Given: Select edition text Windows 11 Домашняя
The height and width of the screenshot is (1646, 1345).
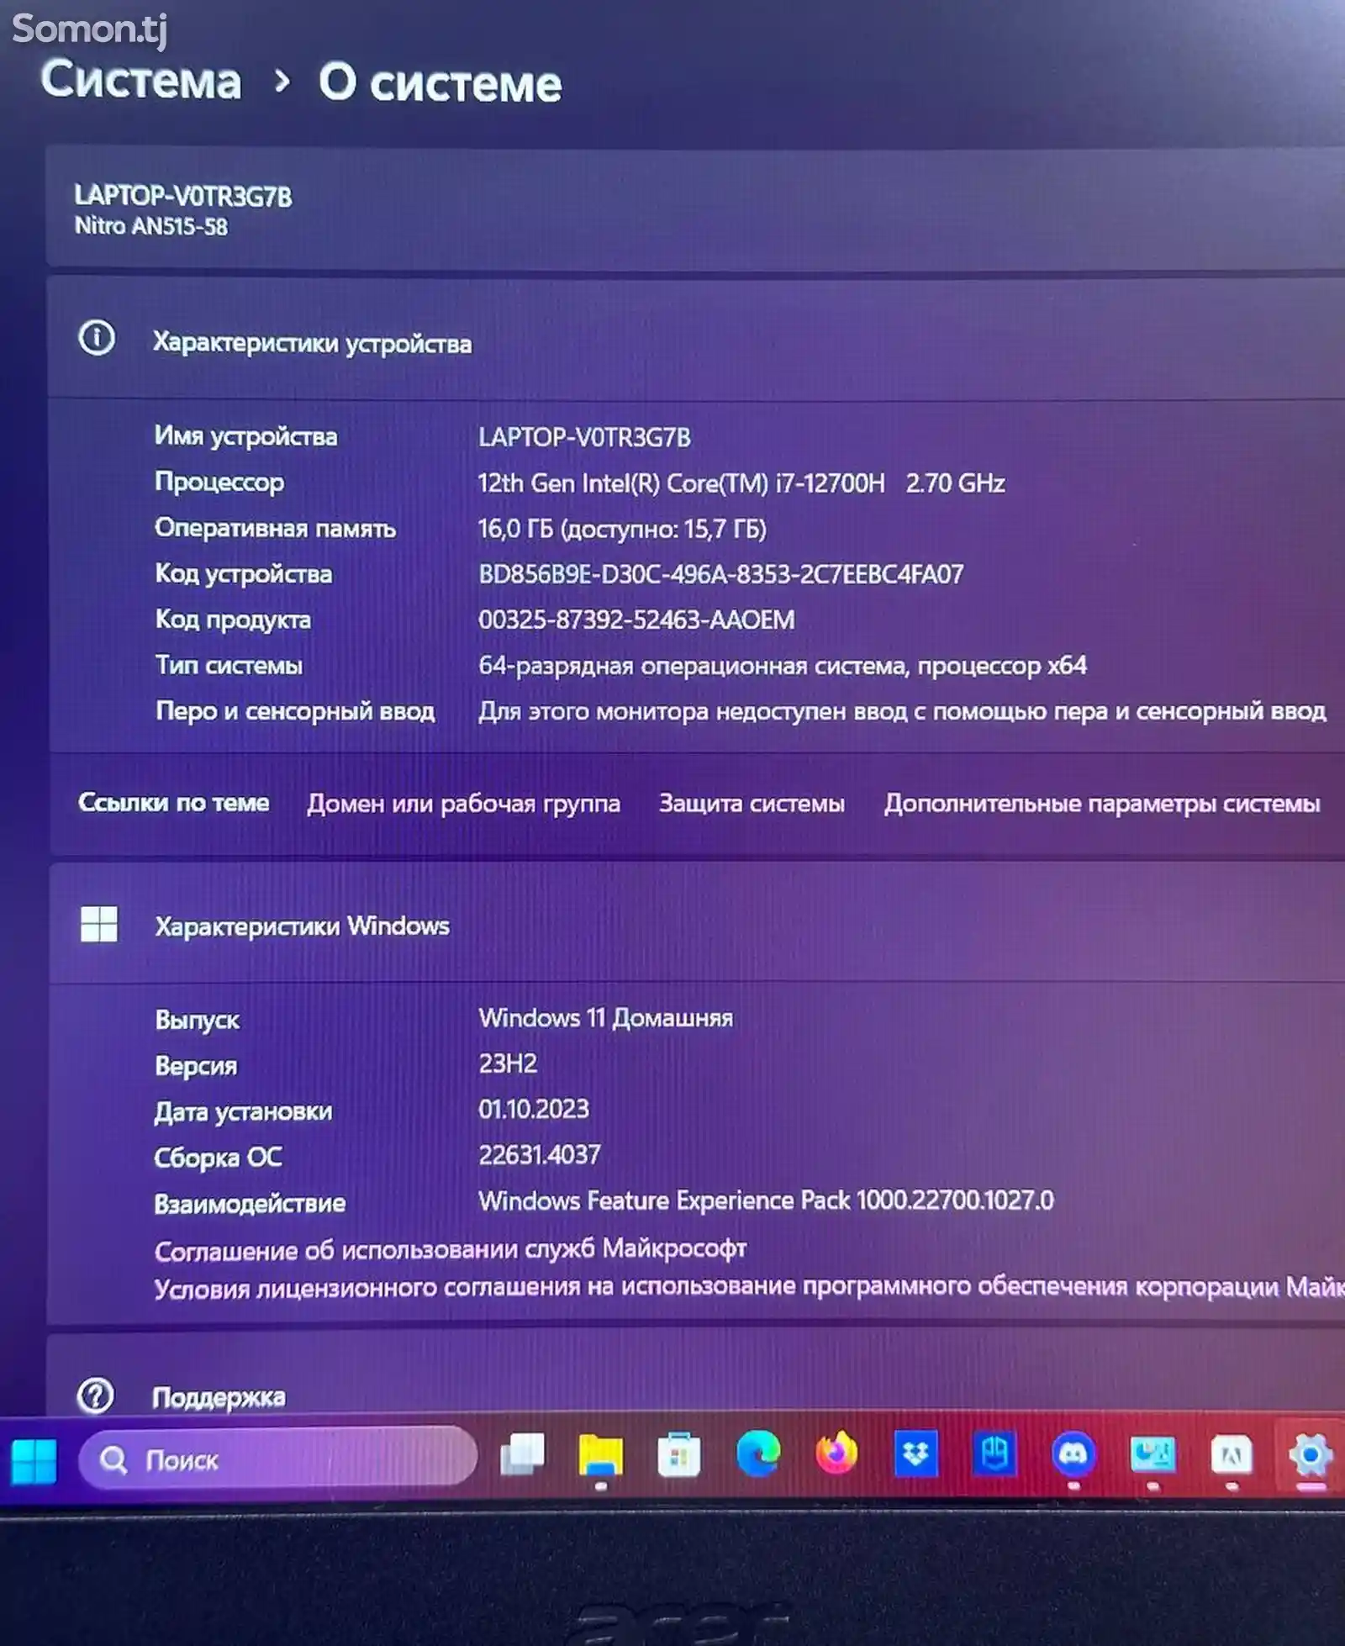Looking at the screenshot, I should tap(605, 1018).
